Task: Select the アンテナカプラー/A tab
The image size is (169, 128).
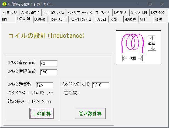Action: 53,12
